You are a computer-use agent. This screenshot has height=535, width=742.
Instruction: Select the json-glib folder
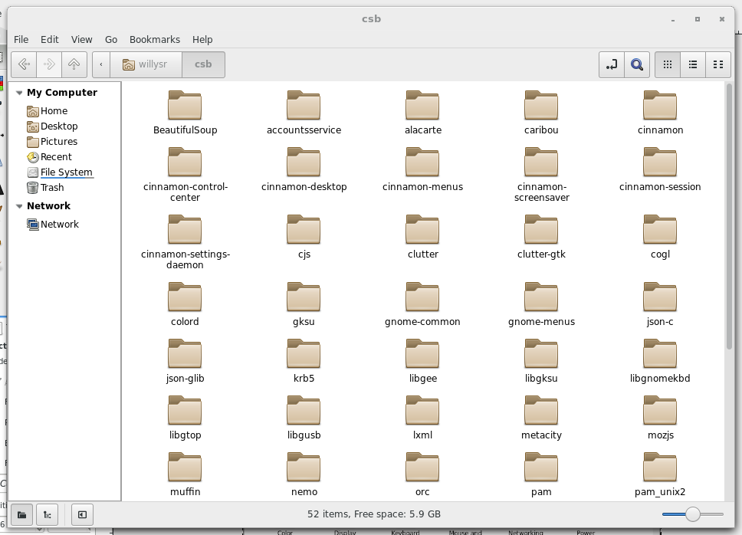pos(185,362)
